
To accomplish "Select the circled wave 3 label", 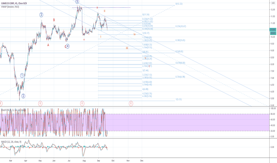I will [x=41, y=15].
